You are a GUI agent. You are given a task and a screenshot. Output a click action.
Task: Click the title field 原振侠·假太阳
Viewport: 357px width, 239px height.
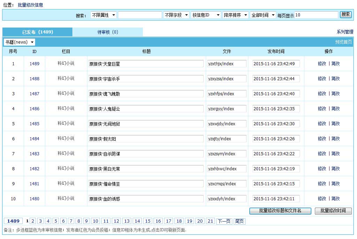pyautogui.click(x=146, y=139)
